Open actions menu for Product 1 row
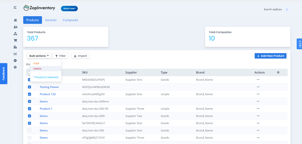The image size is (302, 144). [258, 109]
